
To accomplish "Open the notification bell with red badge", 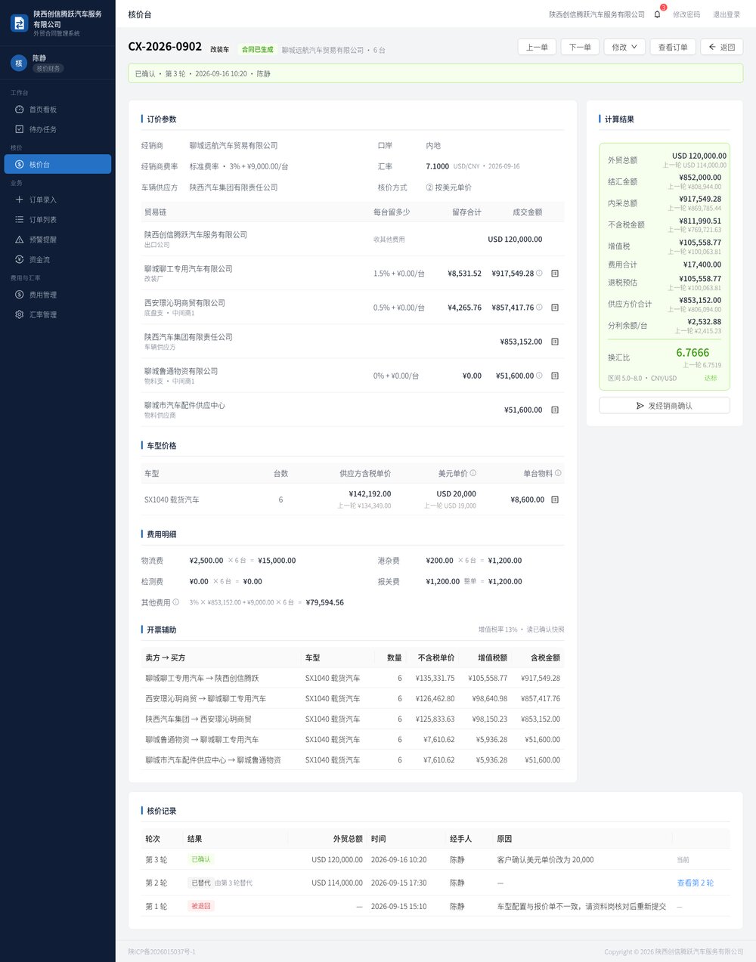I will [x=657, y=14].
